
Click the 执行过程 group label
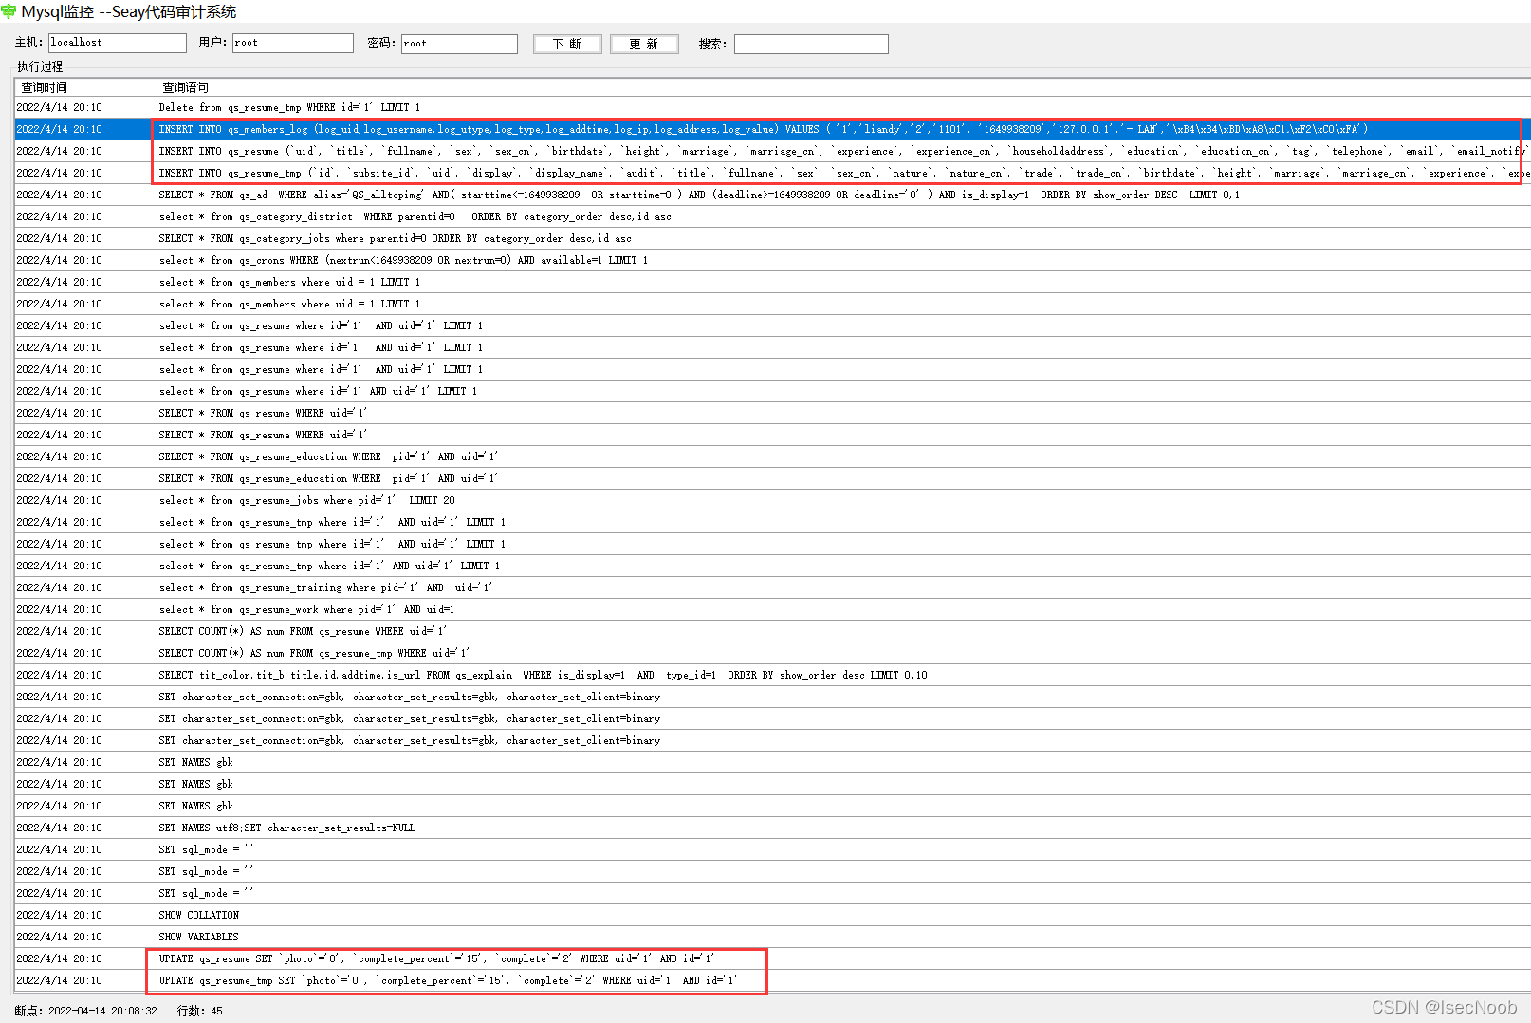click(x=40, y=66)
